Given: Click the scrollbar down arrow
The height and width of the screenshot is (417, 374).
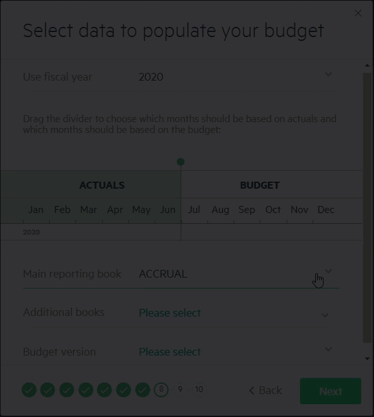Looking at the screenshot, I should (368, 359).
